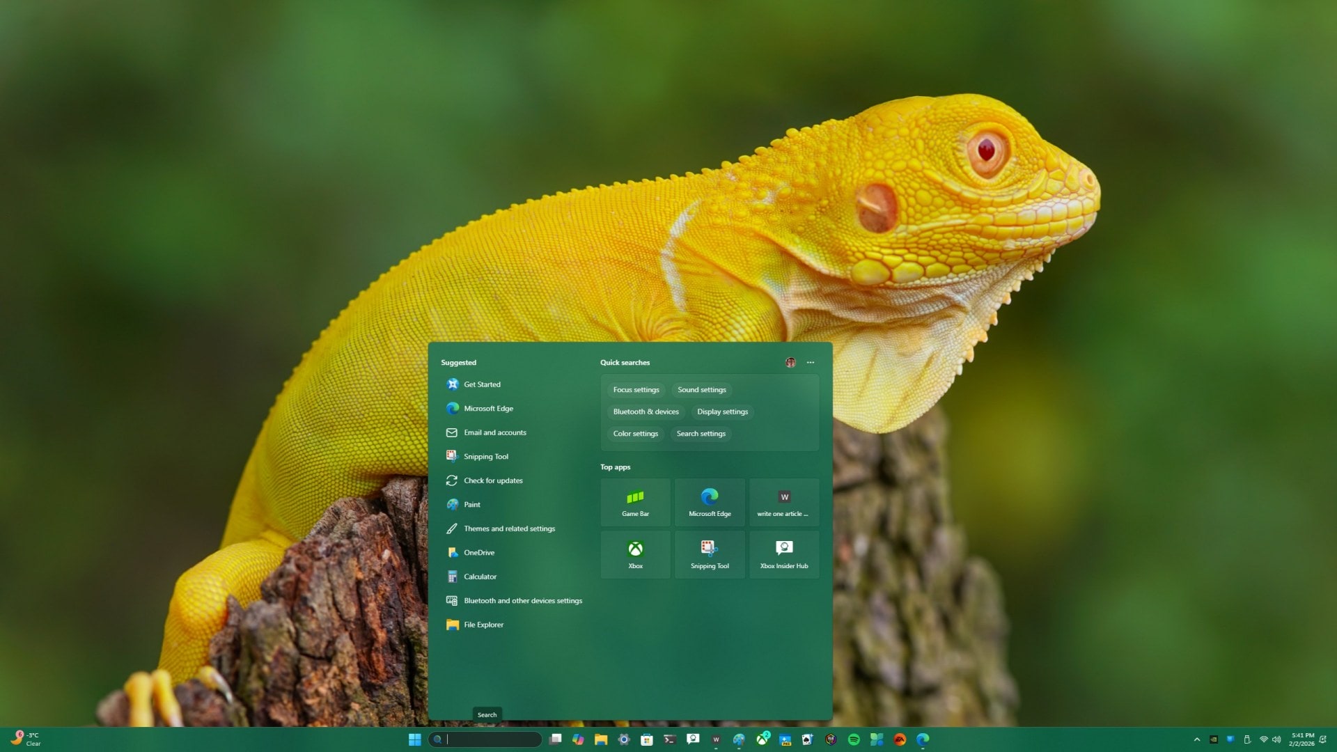Open Spotify from the taskbar
Viewport: 1337px width, 752px height.
[x=854, y=739]
